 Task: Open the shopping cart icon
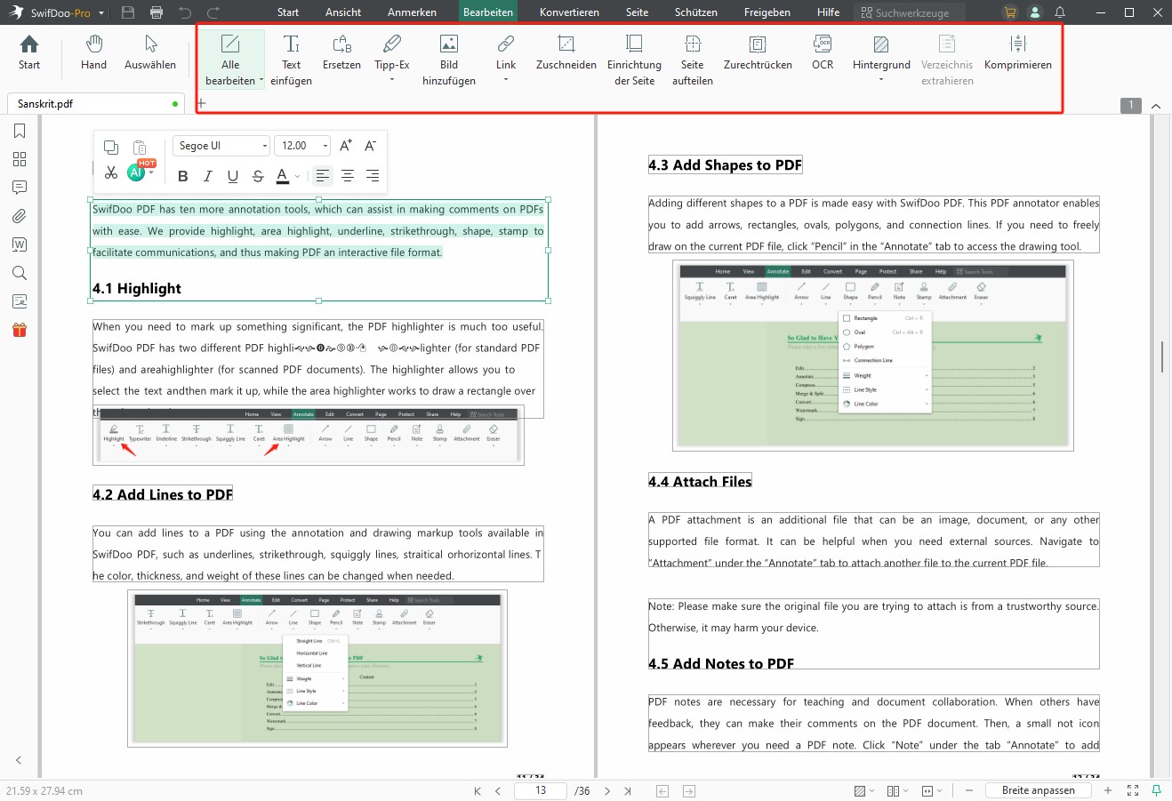click(1009, 12)
